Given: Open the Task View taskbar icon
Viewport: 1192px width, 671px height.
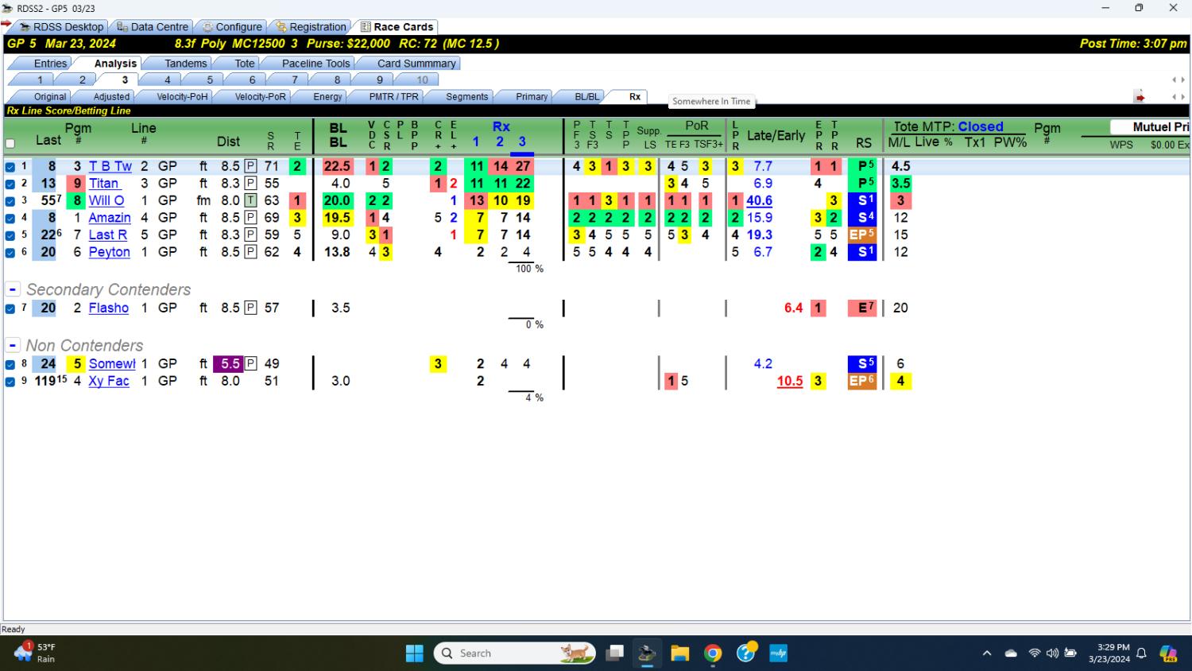Looking at the screenshot, I should (614, 654).
